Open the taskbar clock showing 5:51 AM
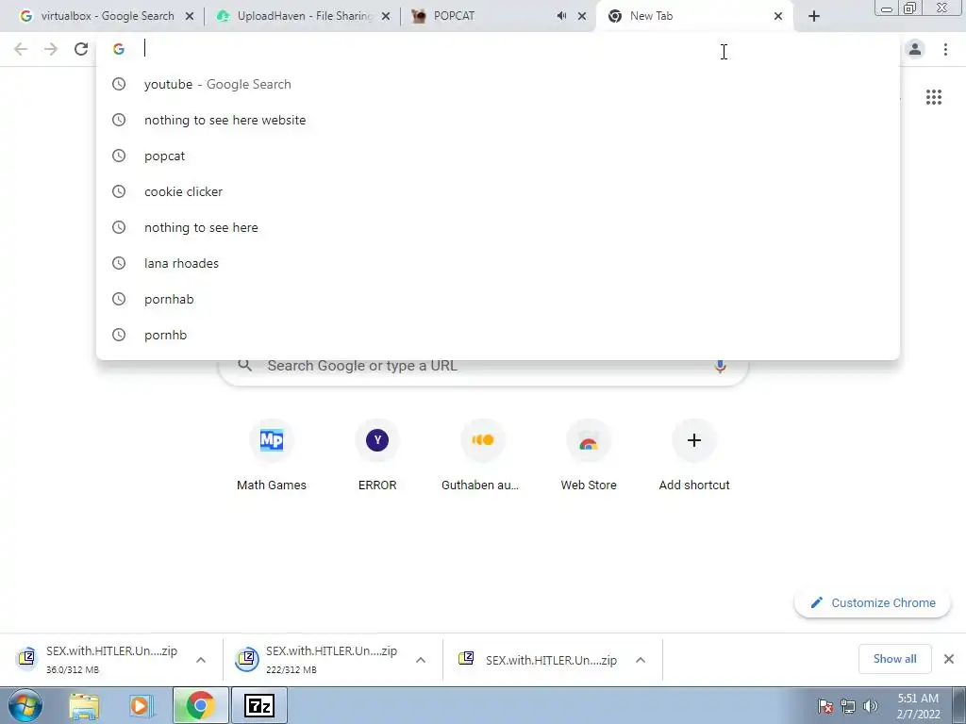 pyautogui.click(x=918, y=706)
